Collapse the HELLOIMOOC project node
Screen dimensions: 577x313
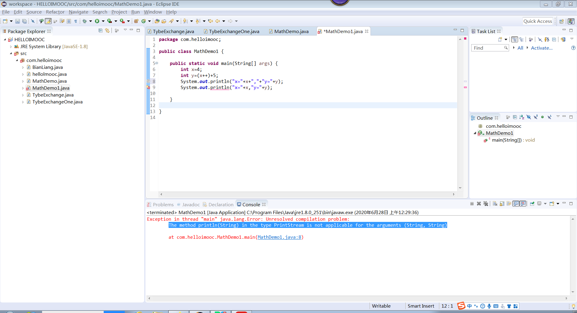point(5,39)
